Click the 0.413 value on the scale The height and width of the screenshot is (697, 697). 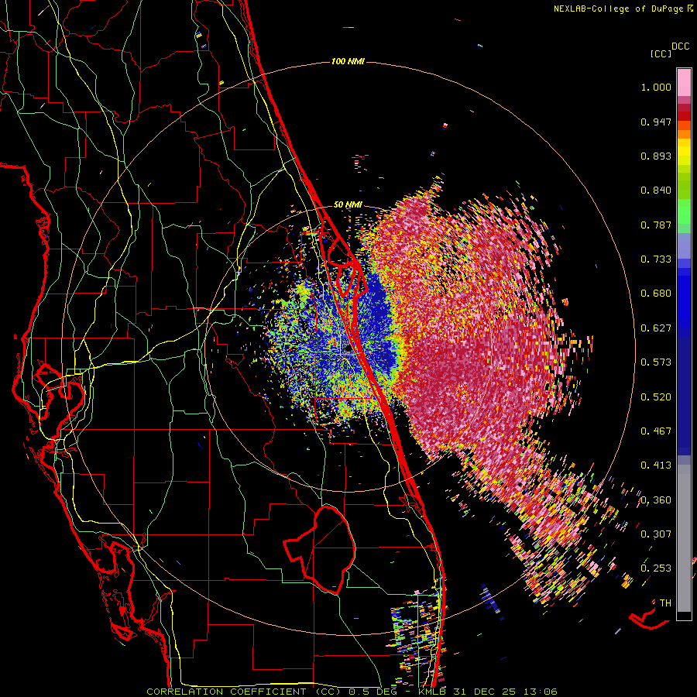point(656,465)
